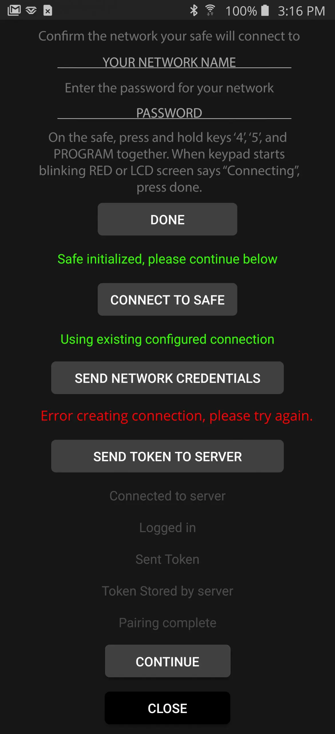Tap the 100% battery percentage text
The image size is (335, 734).
(241, 11)
